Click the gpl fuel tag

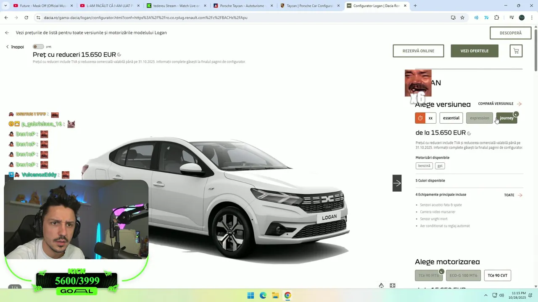point(440,166)
